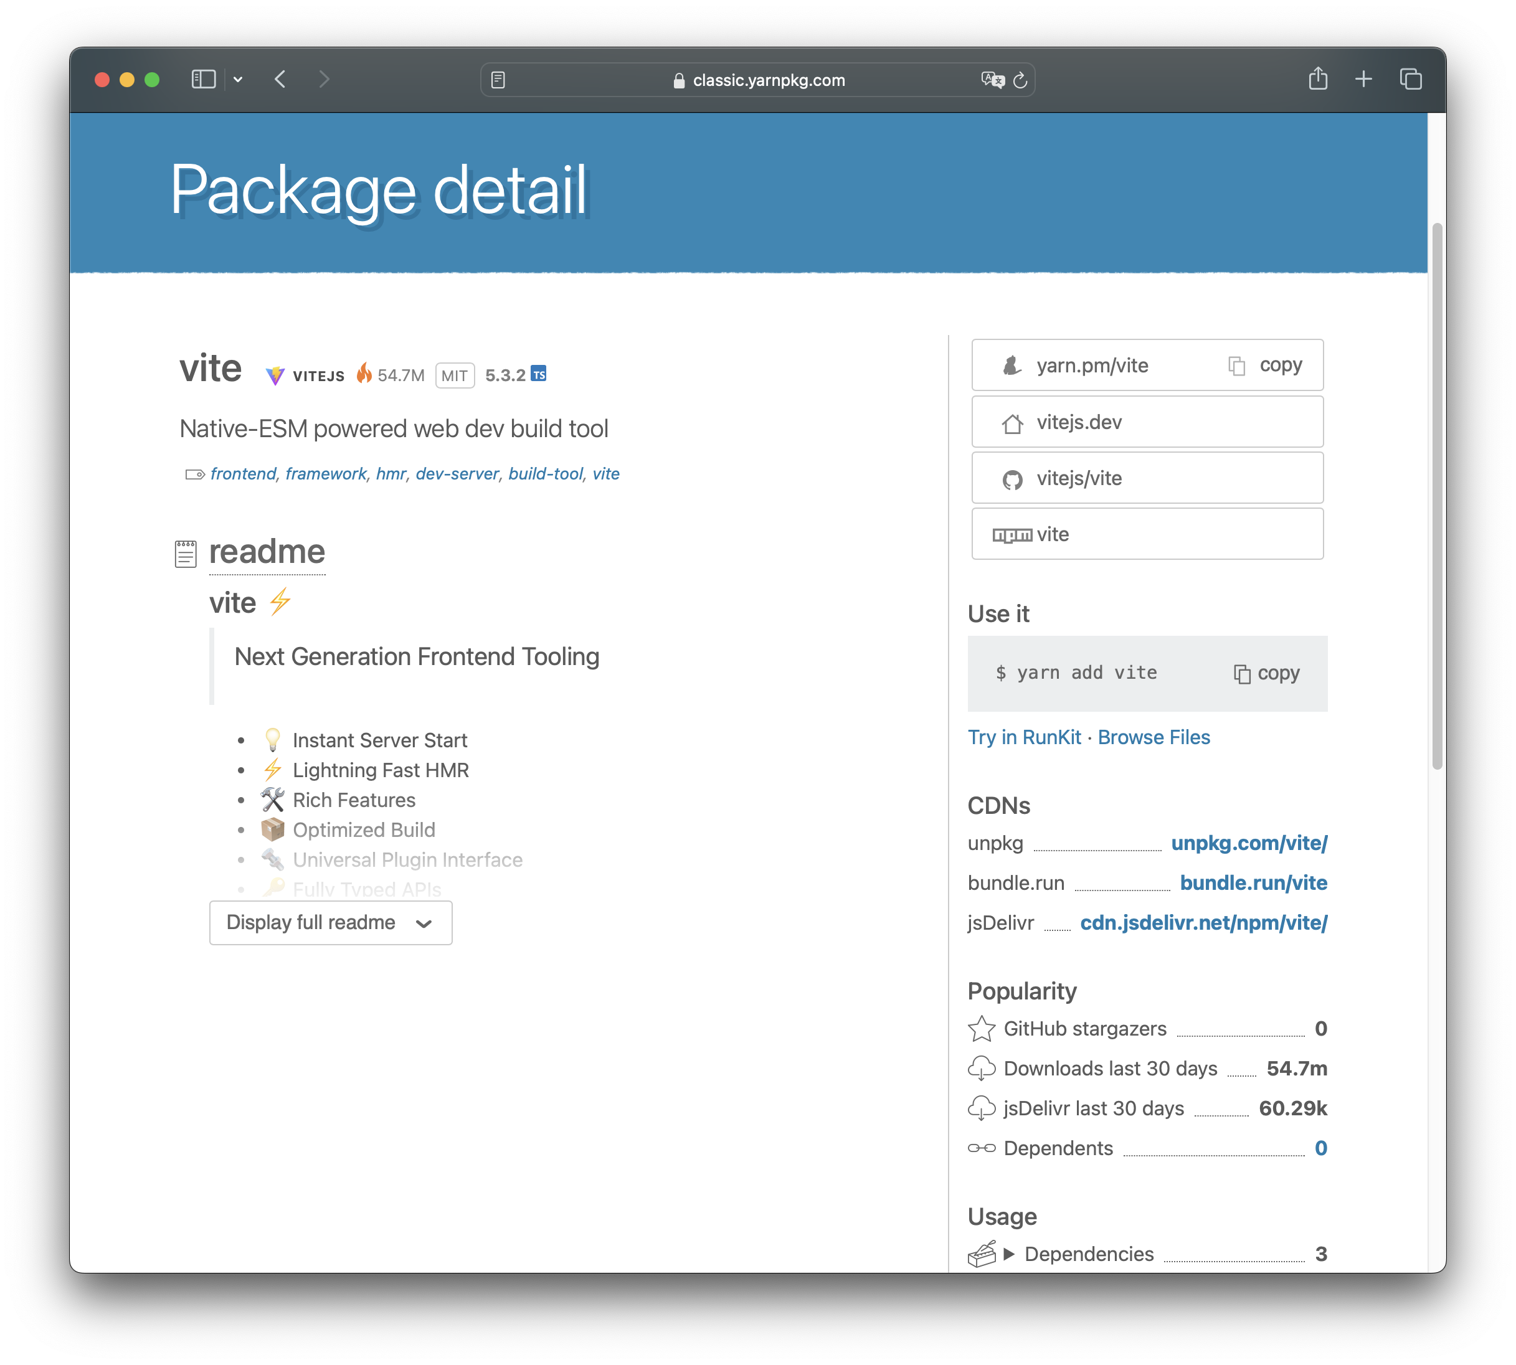Expand Display full readme
Image resolution: width=1516 pixels, height=1365 pixels.
point(330,922)
